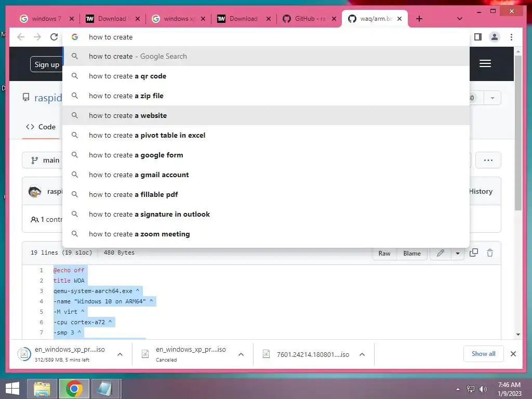Viewport: 532px width, 399px height.
Task: Delete this file trash icon
Action: pyautogui.click(x=490, y=253)
